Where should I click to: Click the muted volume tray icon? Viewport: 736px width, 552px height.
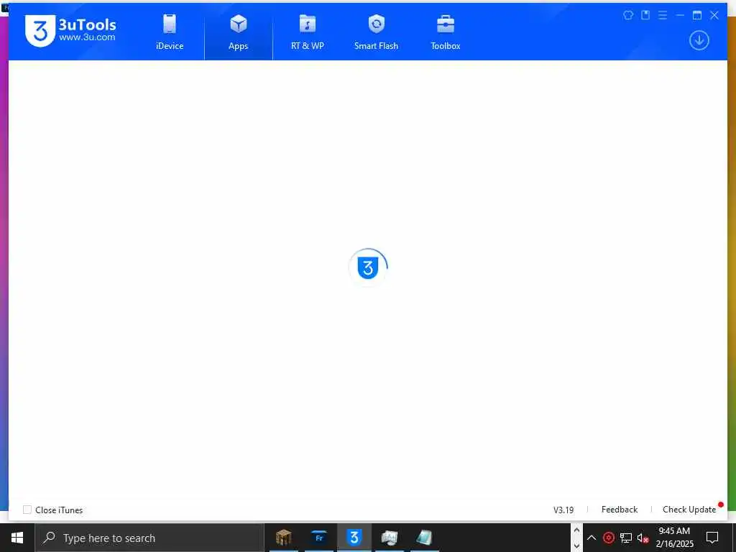643,538
